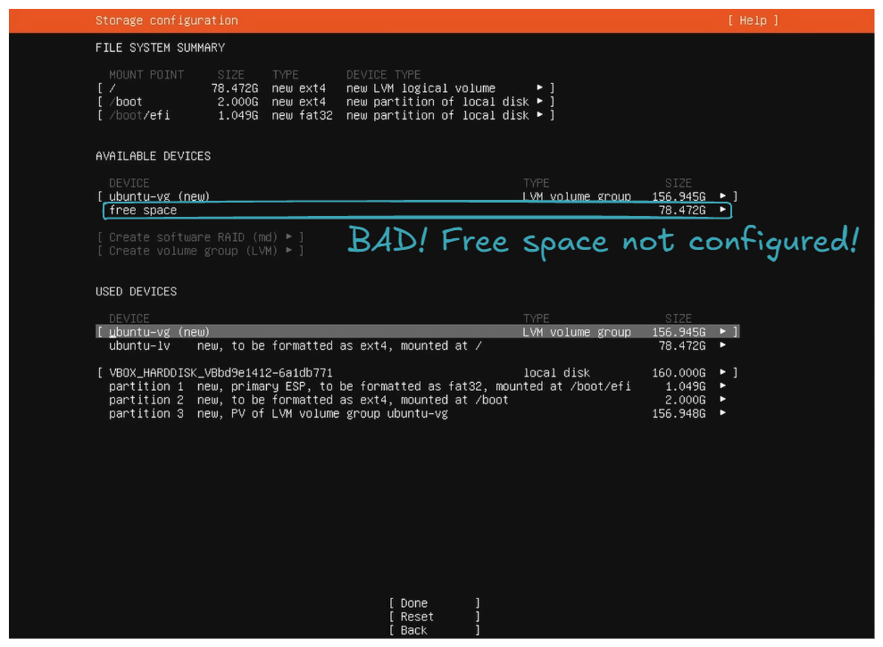Open arrow for available ubuntu-vg volume group

click(x=723, y=196)
